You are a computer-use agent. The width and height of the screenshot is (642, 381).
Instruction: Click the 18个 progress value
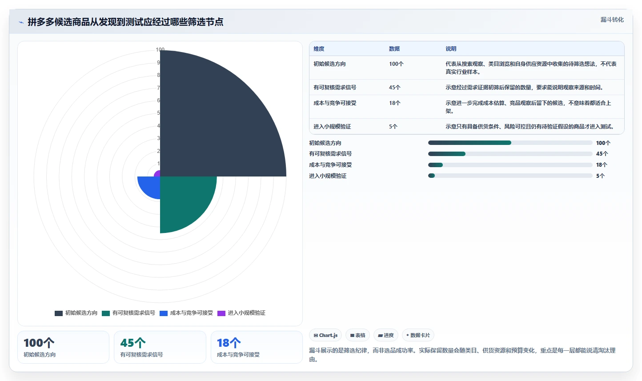(602, 165)
